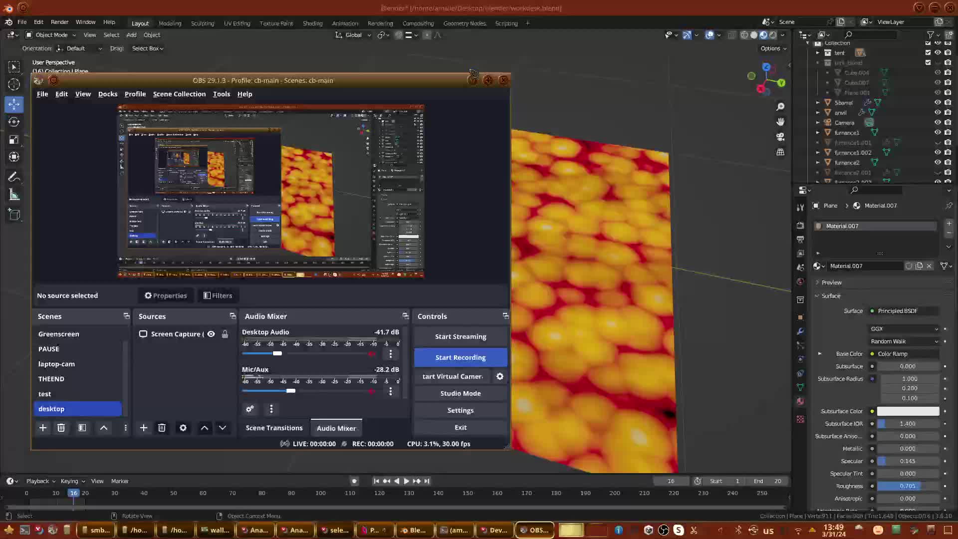This screenshot has width=958, height=539.
Task: Toggle Screen Capture source visibility eye
Action: pyautogui.click(x=212, y=334)
